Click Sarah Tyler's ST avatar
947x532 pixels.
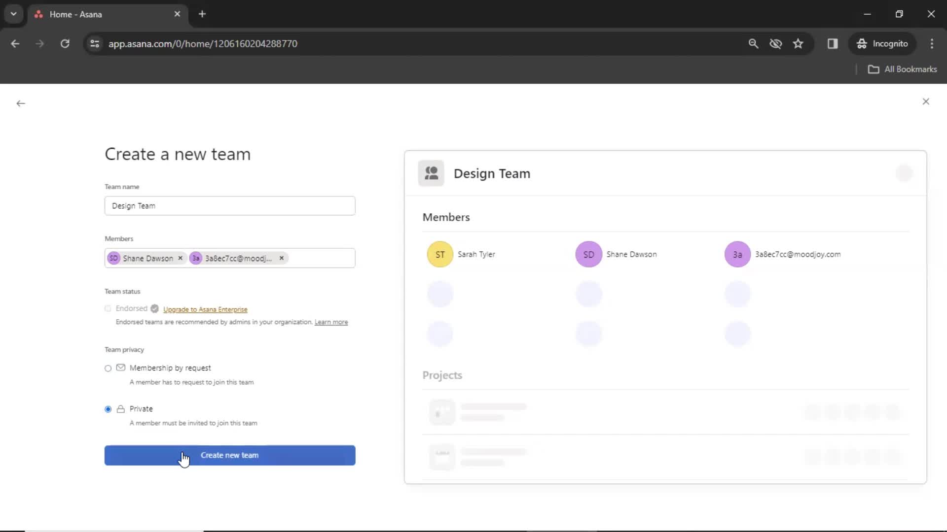tap(440, 254)
